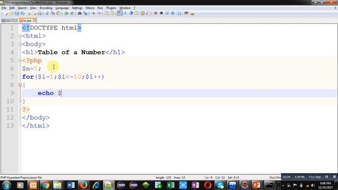Open Find with the binoculars icon

click(x=80, y=13)
